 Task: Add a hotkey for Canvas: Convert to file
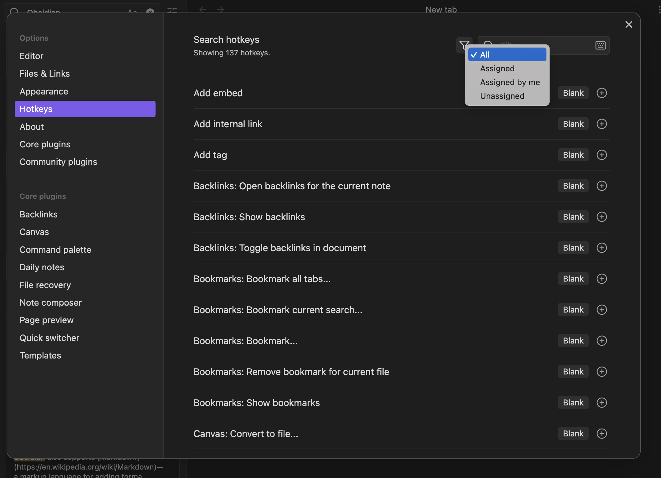tap(602, 434)
